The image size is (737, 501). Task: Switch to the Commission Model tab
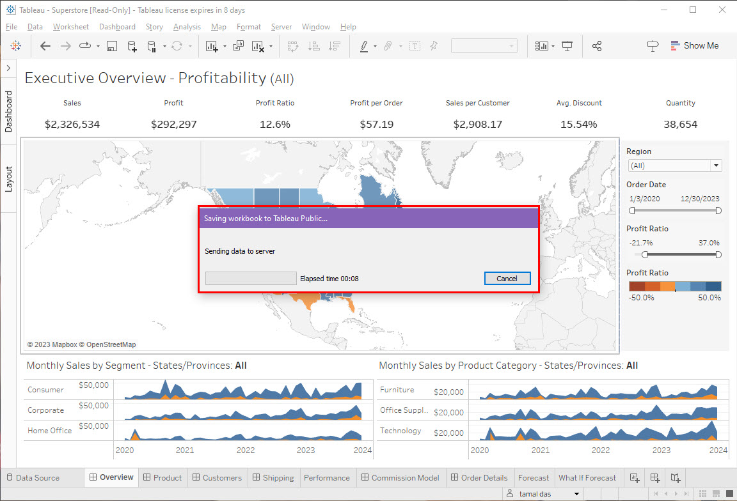coord(400,477)
